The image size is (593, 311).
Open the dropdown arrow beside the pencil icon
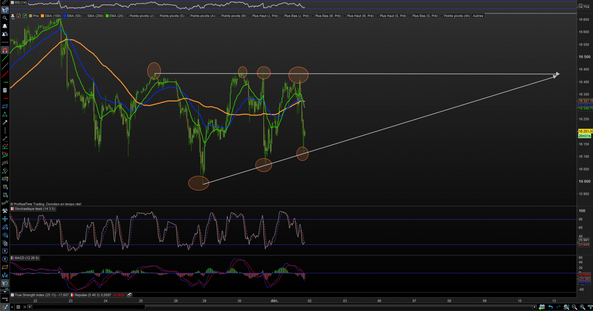click(x=12, y=307)
